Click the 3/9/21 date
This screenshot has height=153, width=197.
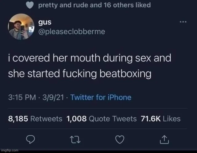point(53,97)
